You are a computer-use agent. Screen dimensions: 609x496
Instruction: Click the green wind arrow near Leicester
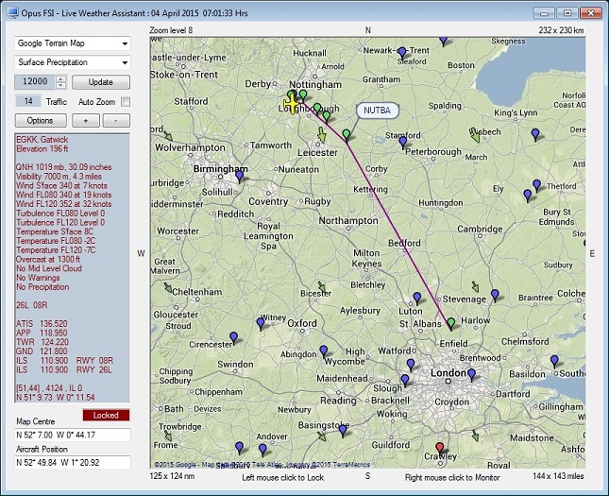pyautogui.click(x=322, y=134)
